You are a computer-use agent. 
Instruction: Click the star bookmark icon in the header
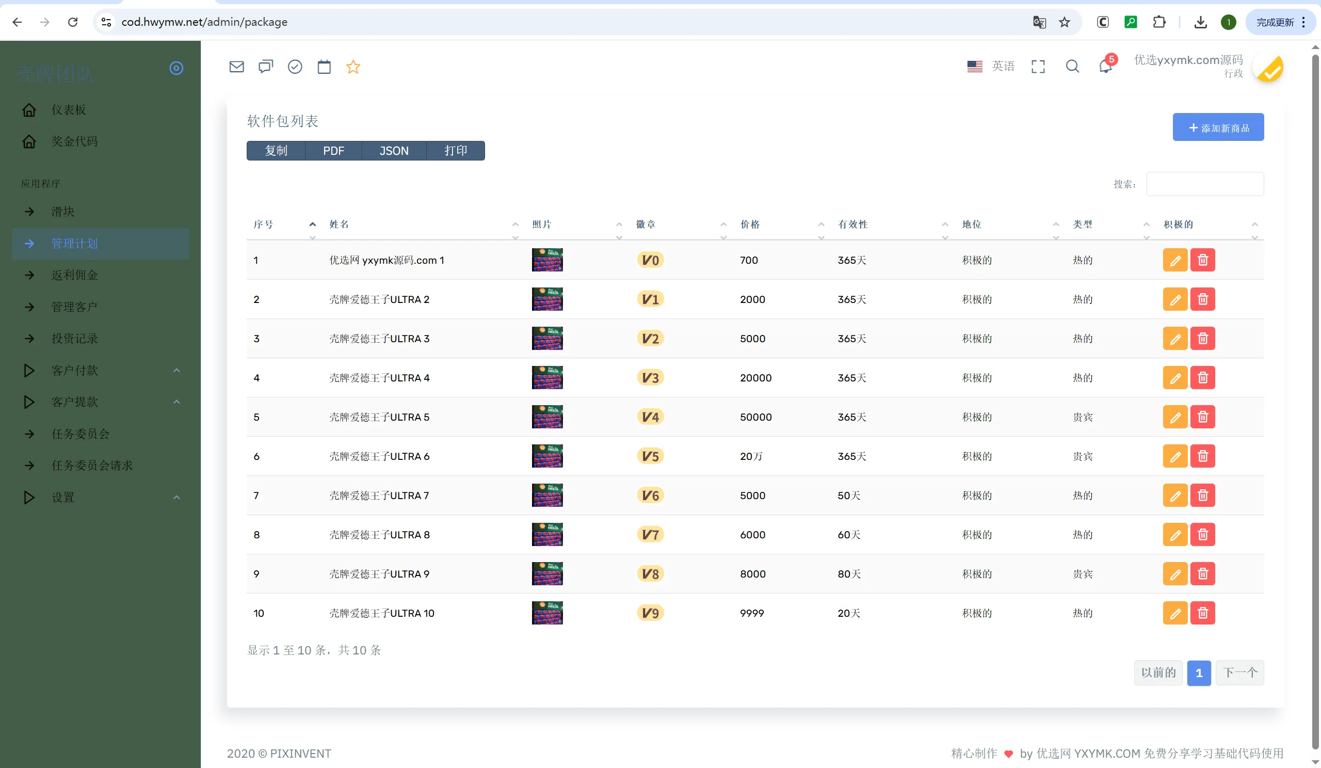click(353, 67)
